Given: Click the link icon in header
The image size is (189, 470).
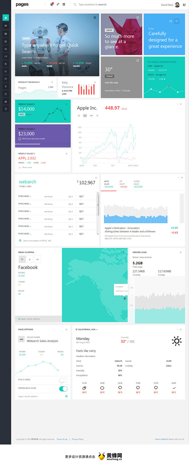Looking at the screenshot, I should (x=58, y=4).
